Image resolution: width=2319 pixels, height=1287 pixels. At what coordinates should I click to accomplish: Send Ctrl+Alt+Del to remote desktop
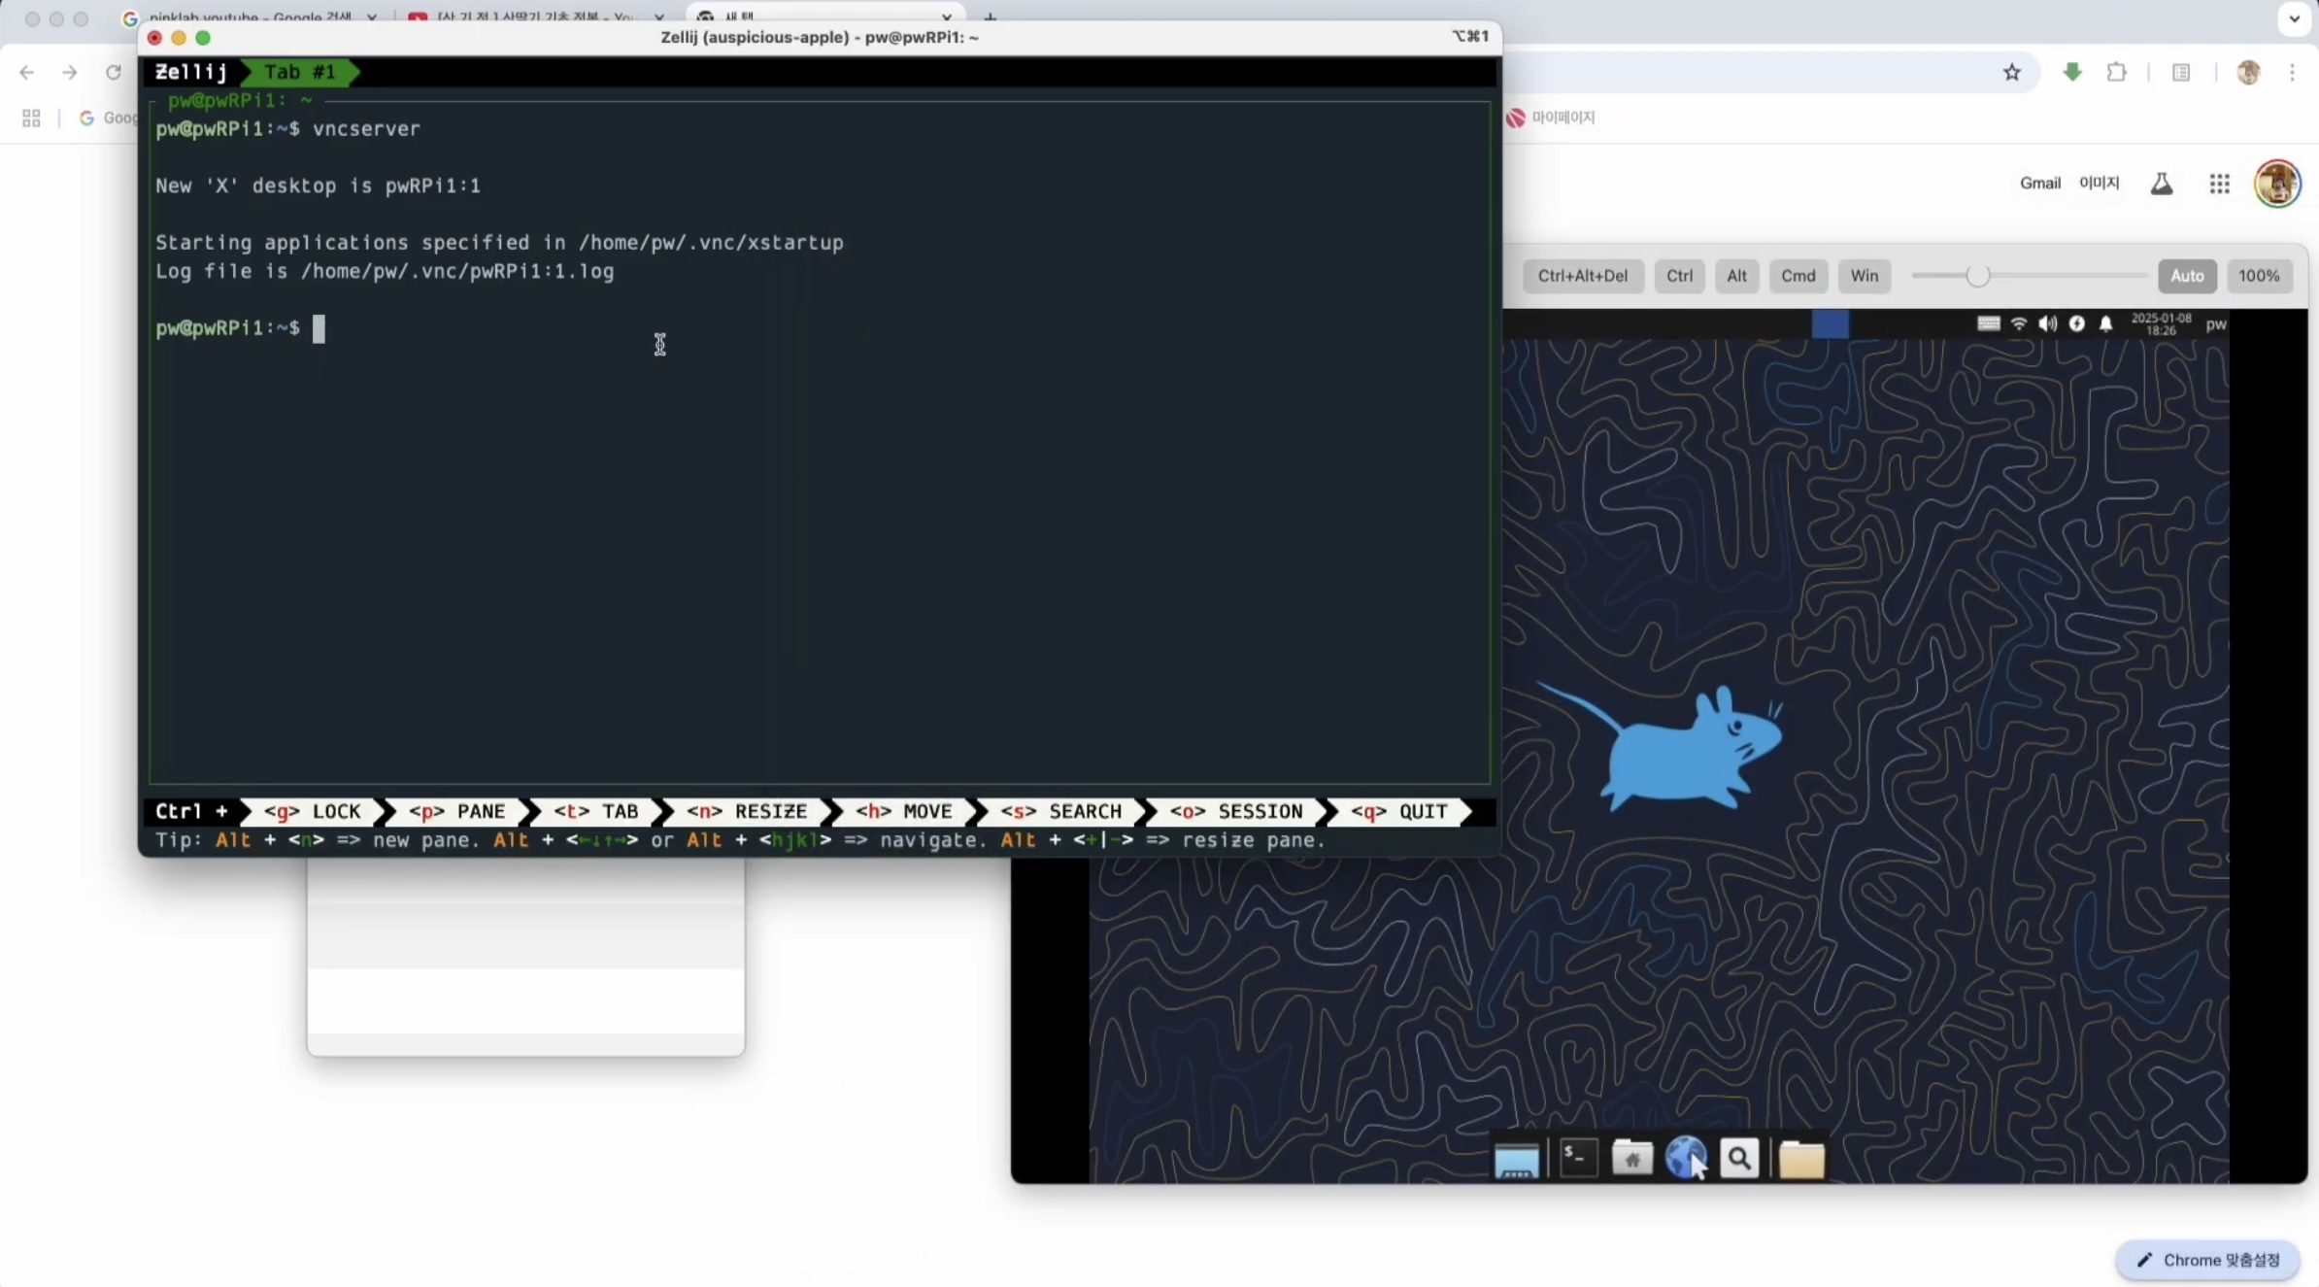point(1582,276)
